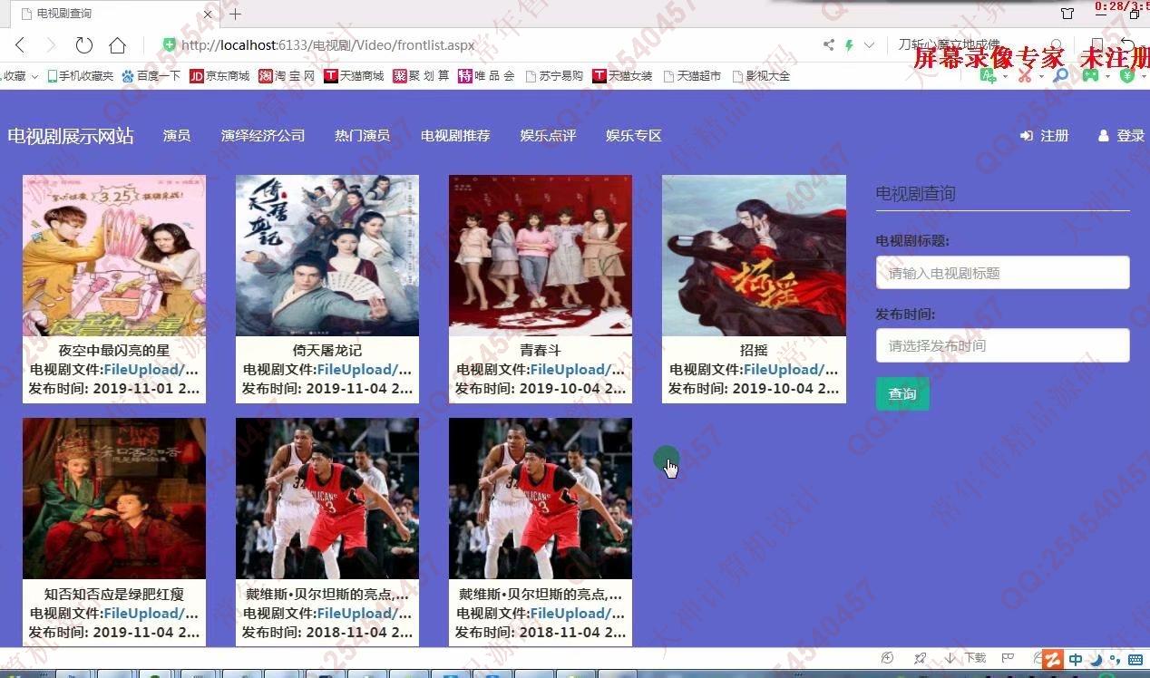Open the input method soft keyboard icon
Viewport: 1150px width, 678px height.
pos(1135,660)
